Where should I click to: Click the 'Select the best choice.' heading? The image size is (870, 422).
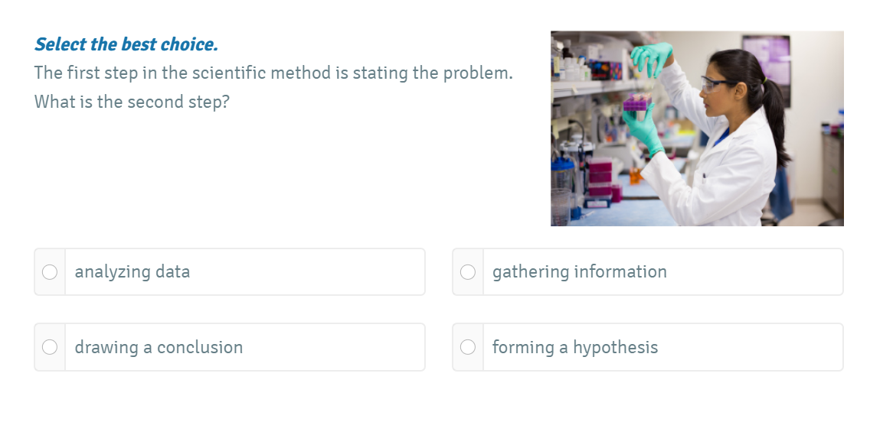pos(126,44)
